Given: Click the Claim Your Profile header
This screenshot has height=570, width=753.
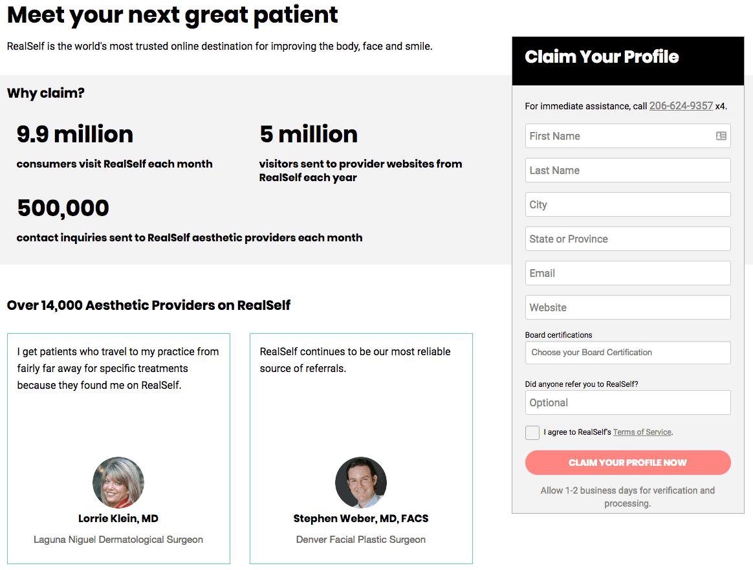Looking at the screenshot, I should 602,57.
